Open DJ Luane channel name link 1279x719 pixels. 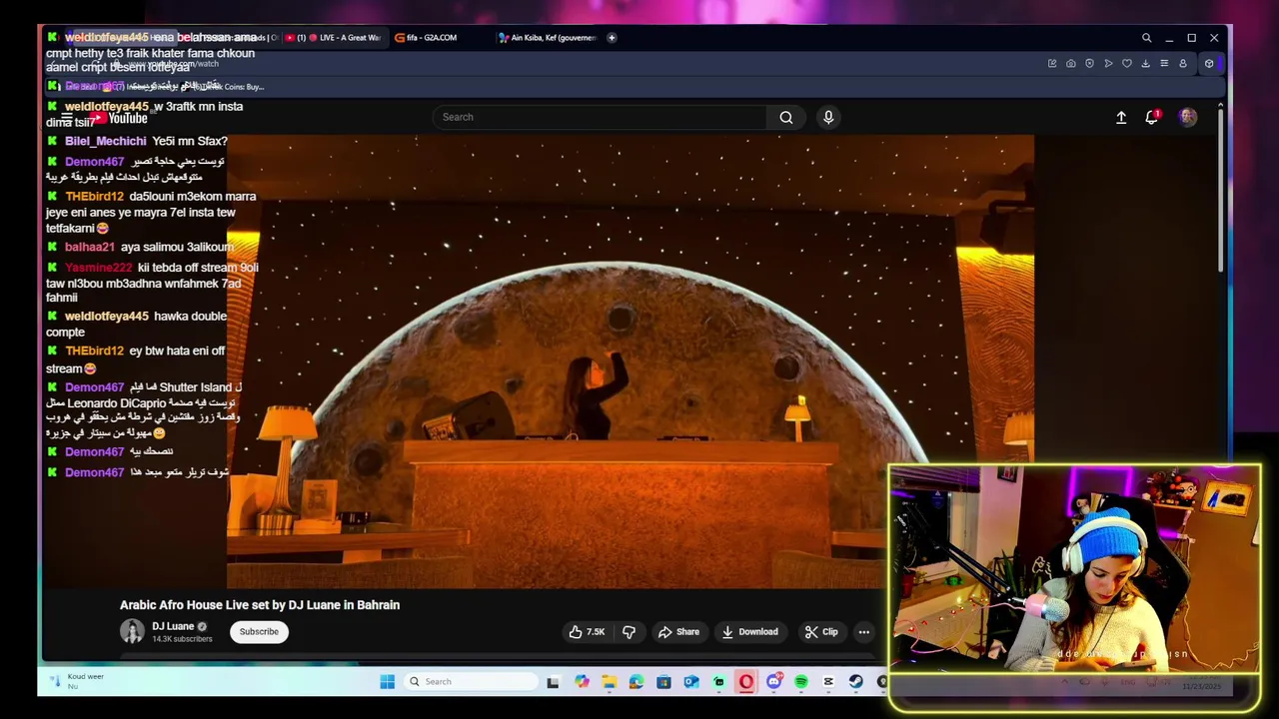(x=173, y=626)
